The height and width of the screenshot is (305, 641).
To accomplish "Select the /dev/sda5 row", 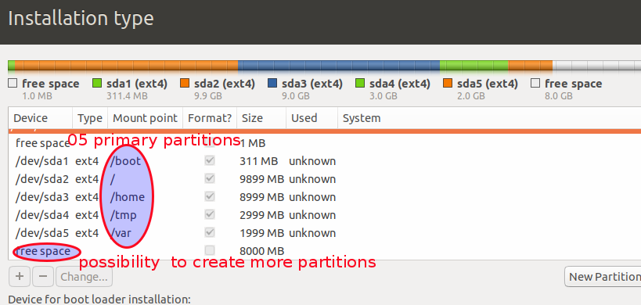I will click(325, 233).
